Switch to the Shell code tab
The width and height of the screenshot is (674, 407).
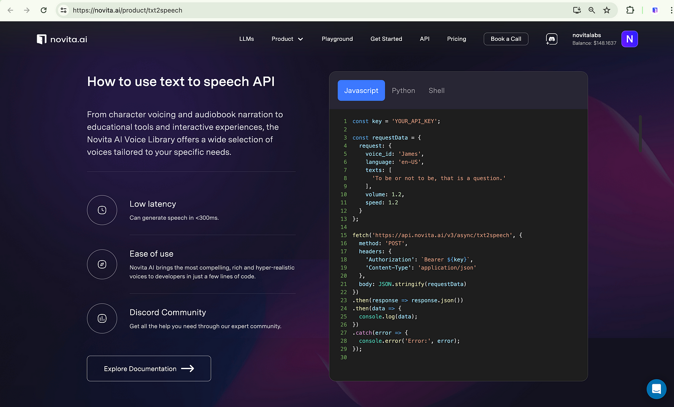point(436,90)
